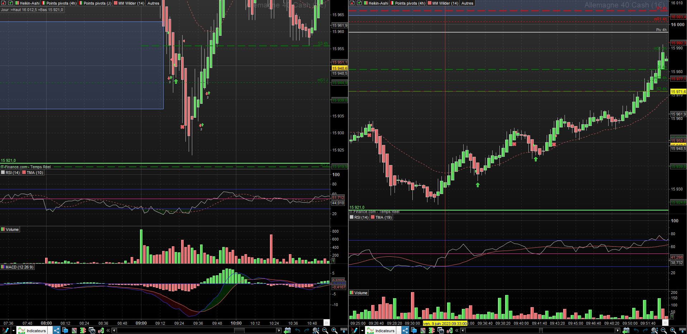The height and width of the screenshot is (334, 687).
Task: Open share options in left chart toolbar
Action: tap(56, 330)
